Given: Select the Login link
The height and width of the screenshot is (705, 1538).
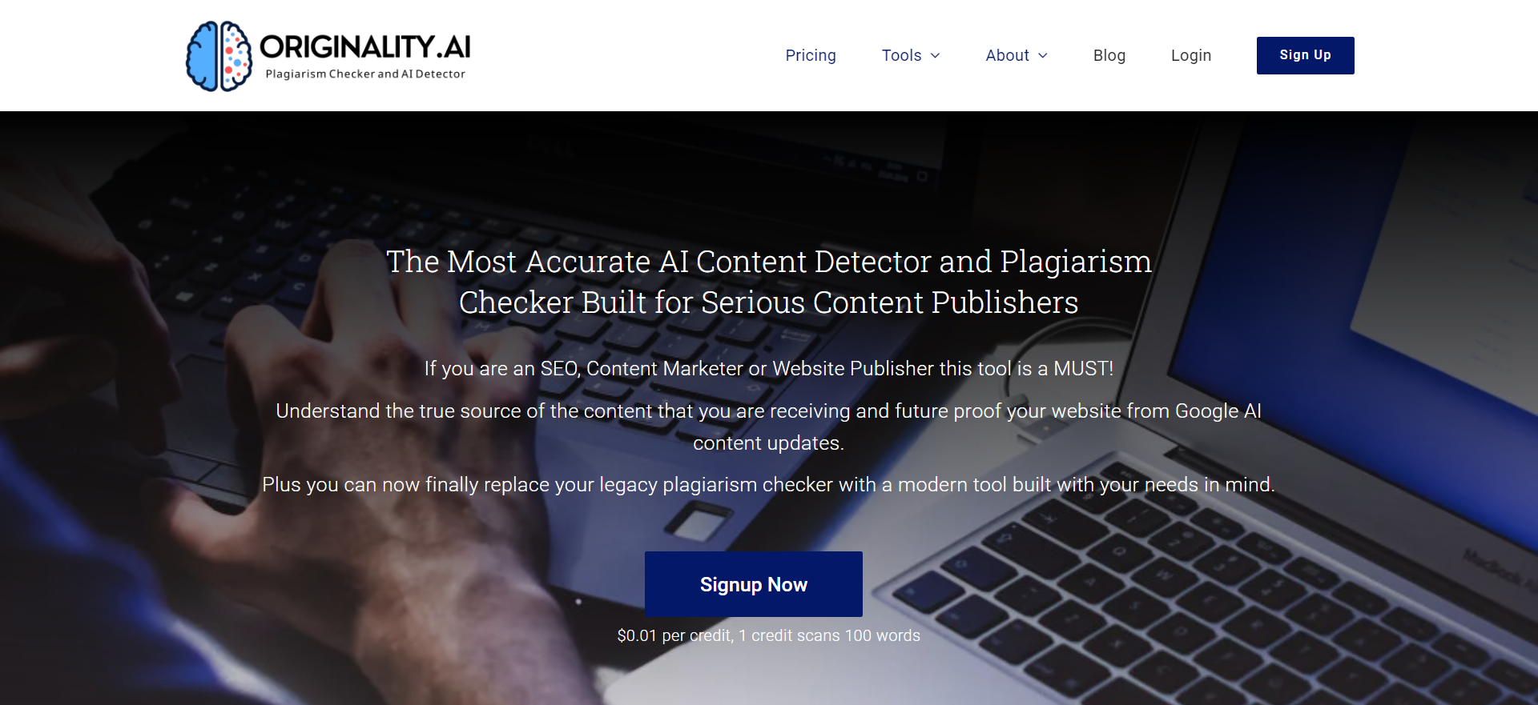Looking at the screenshot, I should coord(1191,55).
